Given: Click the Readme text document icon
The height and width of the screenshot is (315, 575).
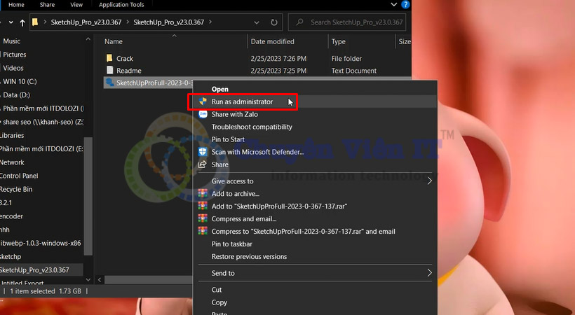Looking at the screenshot, I should point(109,71).
